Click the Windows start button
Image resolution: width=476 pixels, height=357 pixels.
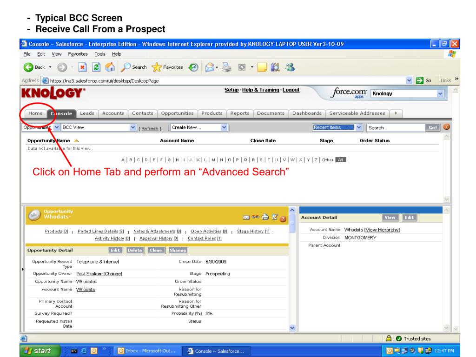click(x=40, y=350)
